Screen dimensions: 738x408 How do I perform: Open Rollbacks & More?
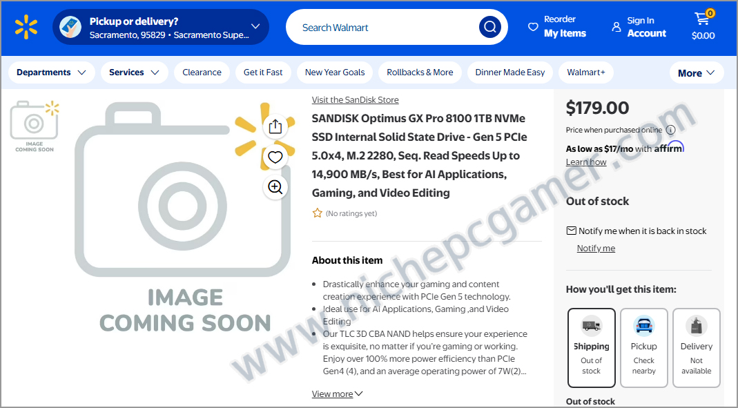point(420,72)
